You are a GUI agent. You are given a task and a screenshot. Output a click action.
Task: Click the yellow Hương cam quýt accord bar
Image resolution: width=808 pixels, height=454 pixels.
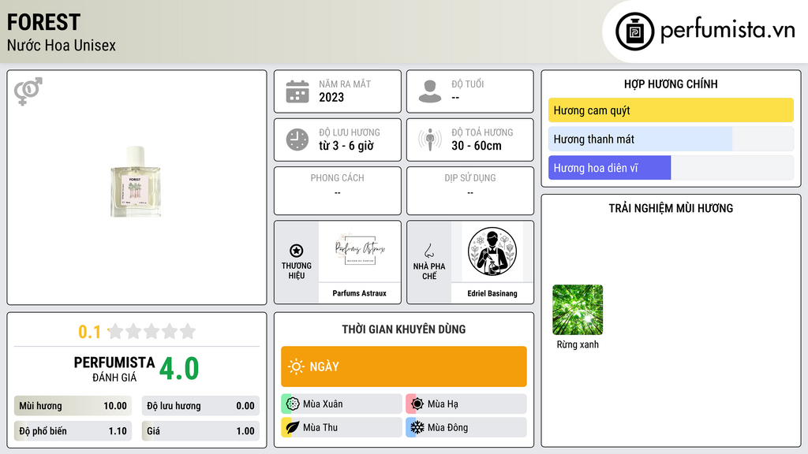(x=671, y=110)
